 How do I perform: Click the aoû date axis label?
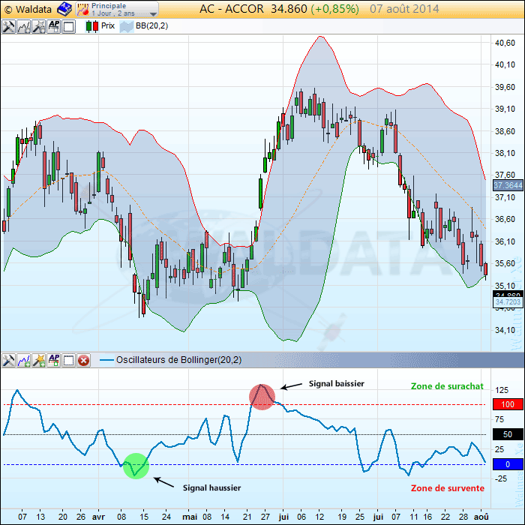tap(481, 517)
